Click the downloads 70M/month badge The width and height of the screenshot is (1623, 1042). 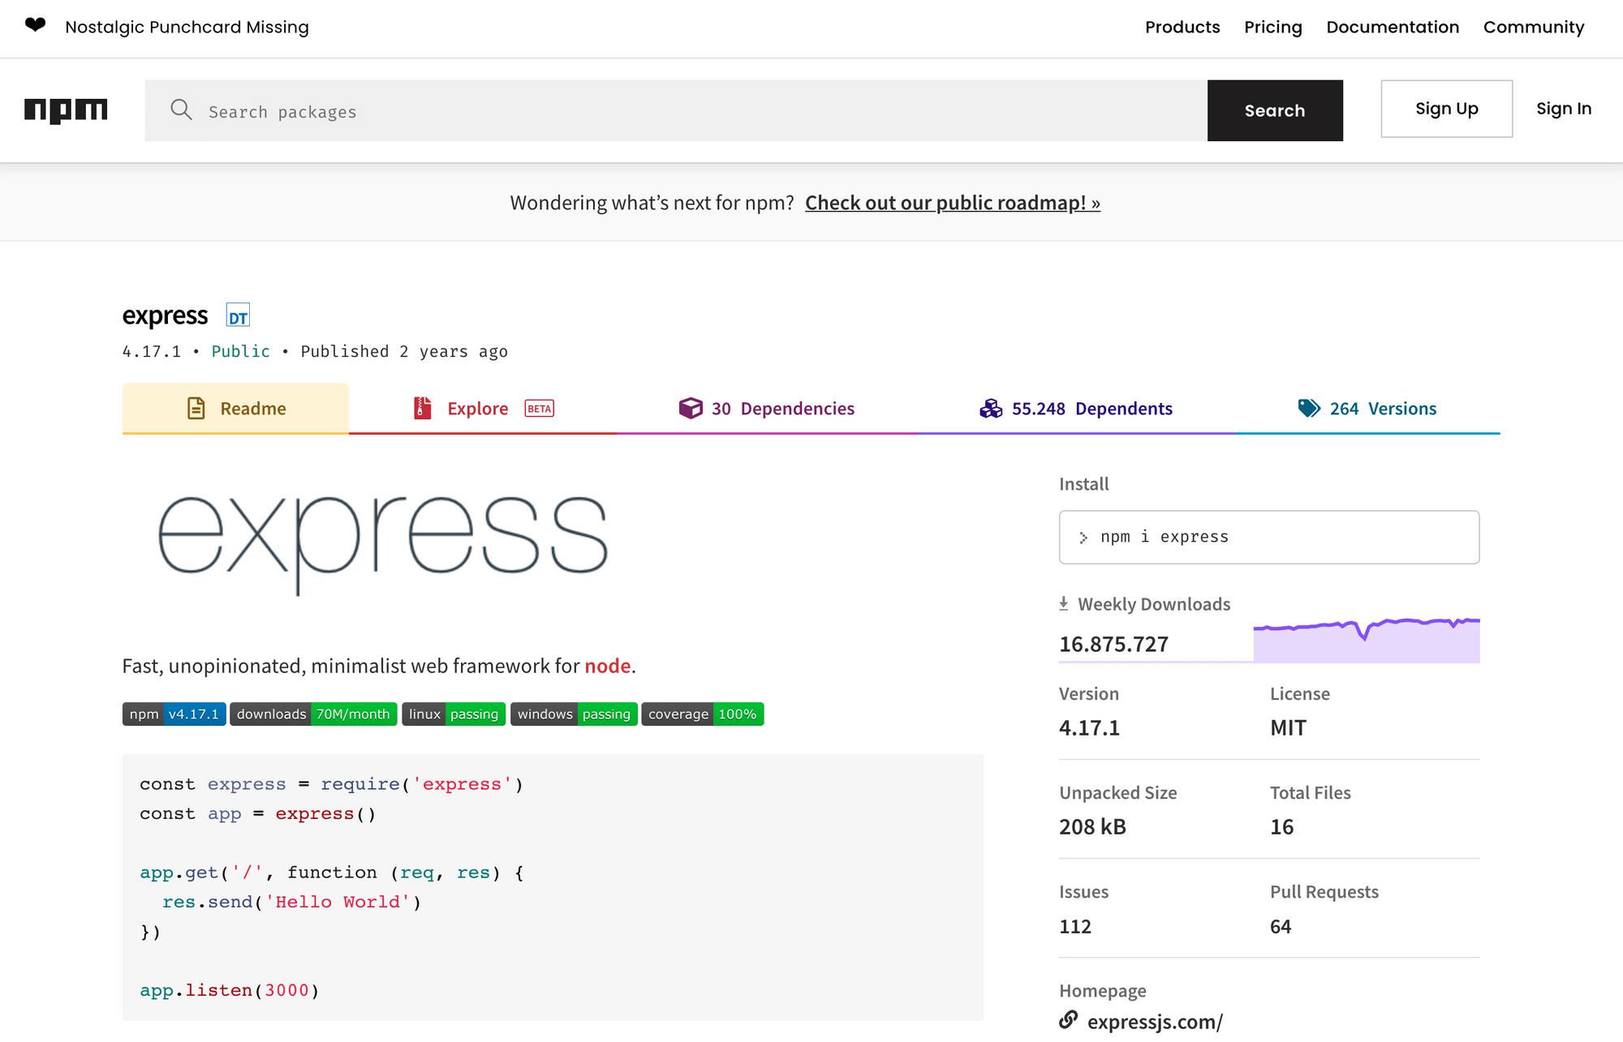pyautogui.click(x=313, y=714)
